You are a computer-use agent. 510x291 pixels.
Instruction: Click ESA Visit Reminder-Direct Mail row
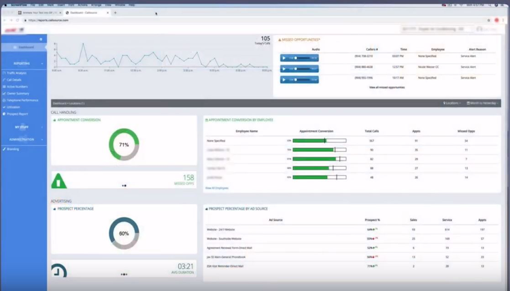352,266
